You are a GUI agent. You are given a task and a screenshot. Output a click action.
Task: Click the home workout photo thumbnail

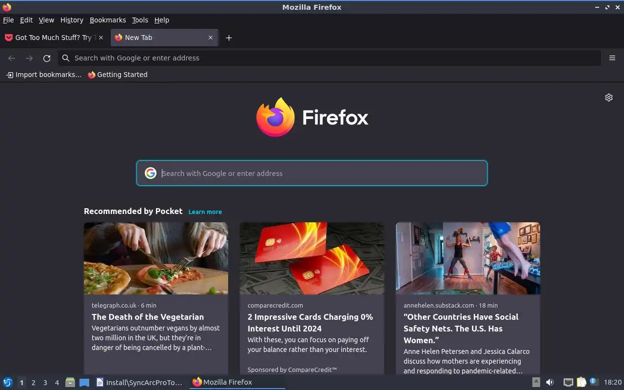[x=468, y=258]
